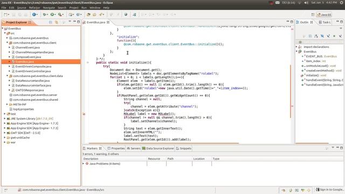Open the Navigate menu
This screenshot has width=345, height=194.
tap(49, 8)
